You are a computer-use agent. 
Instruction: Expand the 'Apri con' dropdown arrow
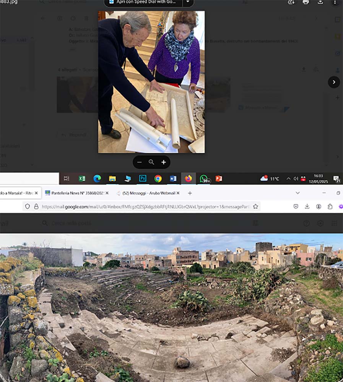pos(188,2)
